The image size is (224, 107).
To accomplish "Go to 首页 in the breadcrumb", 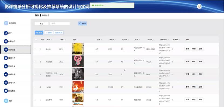I will pos(37,15).
